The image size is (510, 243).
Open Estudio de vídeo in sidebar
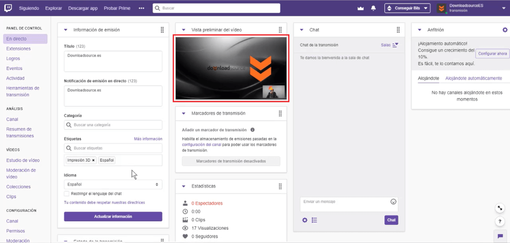click(x=23, y=161)
